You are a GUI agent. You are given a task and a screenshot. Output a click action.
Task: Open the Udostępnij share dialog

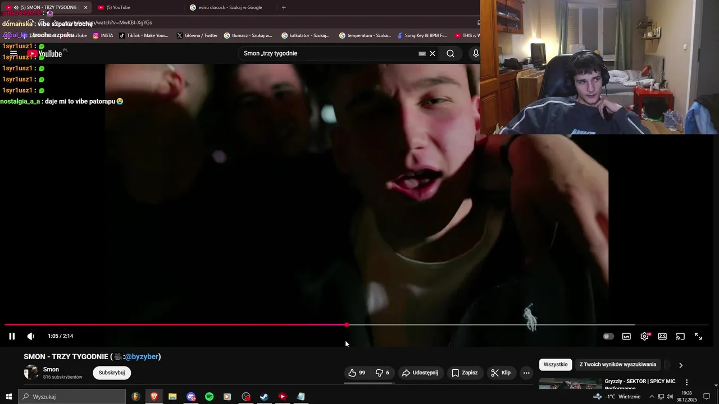point(420,373)
